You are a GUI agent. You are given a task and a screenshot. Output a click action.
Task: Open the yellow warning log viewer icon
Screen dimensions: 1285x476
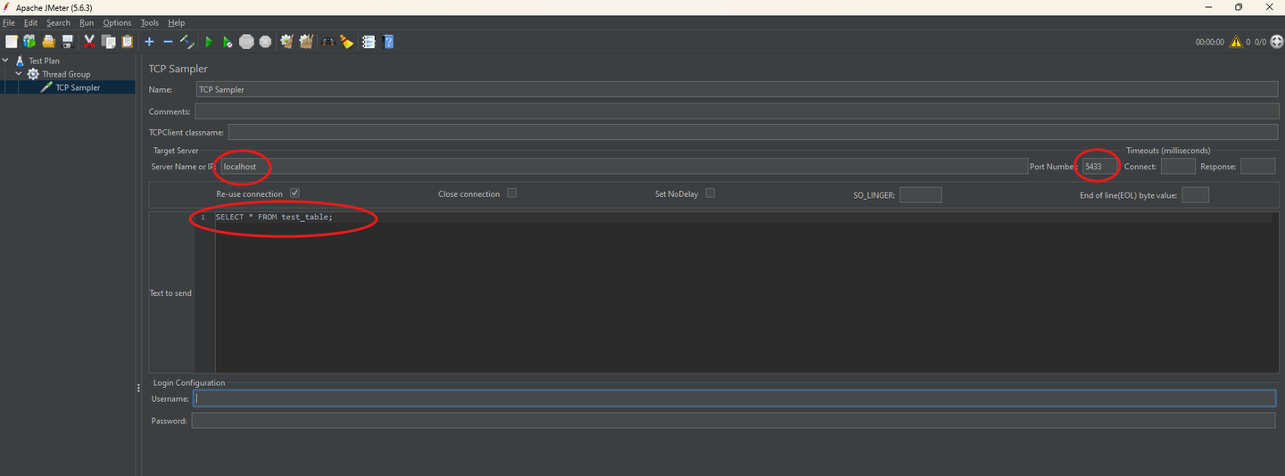(x=1236, y=42)
